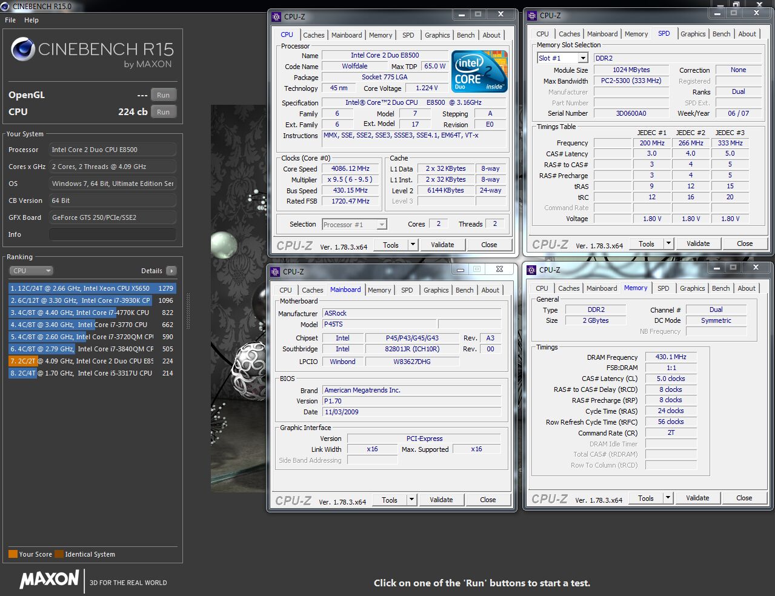Select ranking row Core i7-3930K score 1096
The width and height of the screenshot is (775, 596).
pos(92,300)
